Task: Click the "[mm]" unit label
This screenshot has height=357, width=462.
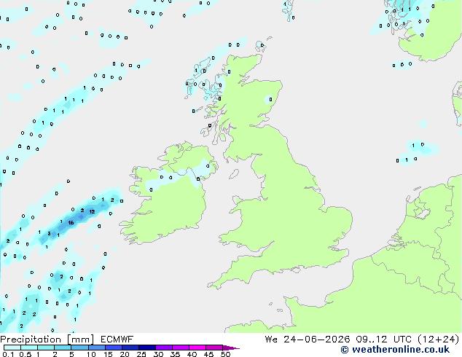Action: click(80, 340)
